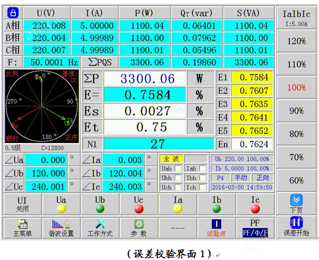
Task: Open the 主菜单 main menu icon
Action: tap(23, 224)
